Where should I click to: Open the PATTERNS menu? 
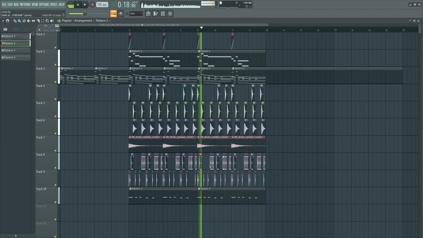(x=25, y=4)
